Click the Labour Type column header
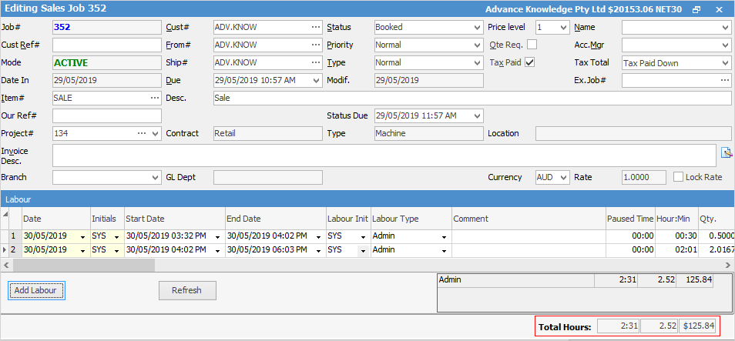 click(411, 219)
